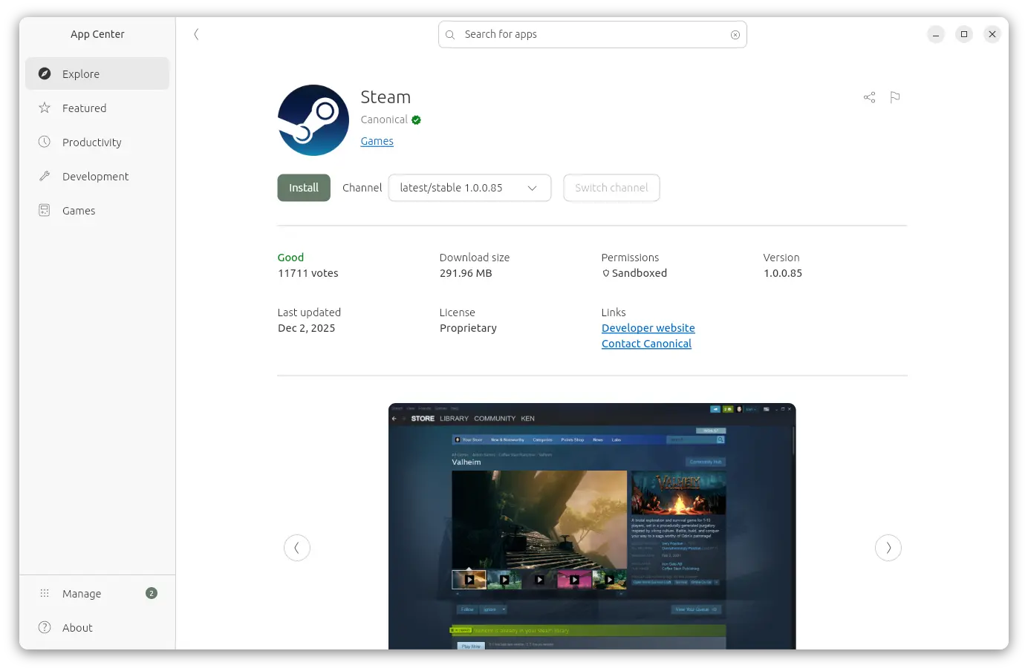Show the previous screenshot
The height and width of the screenshot is (671, 1028).
point(297,548)
